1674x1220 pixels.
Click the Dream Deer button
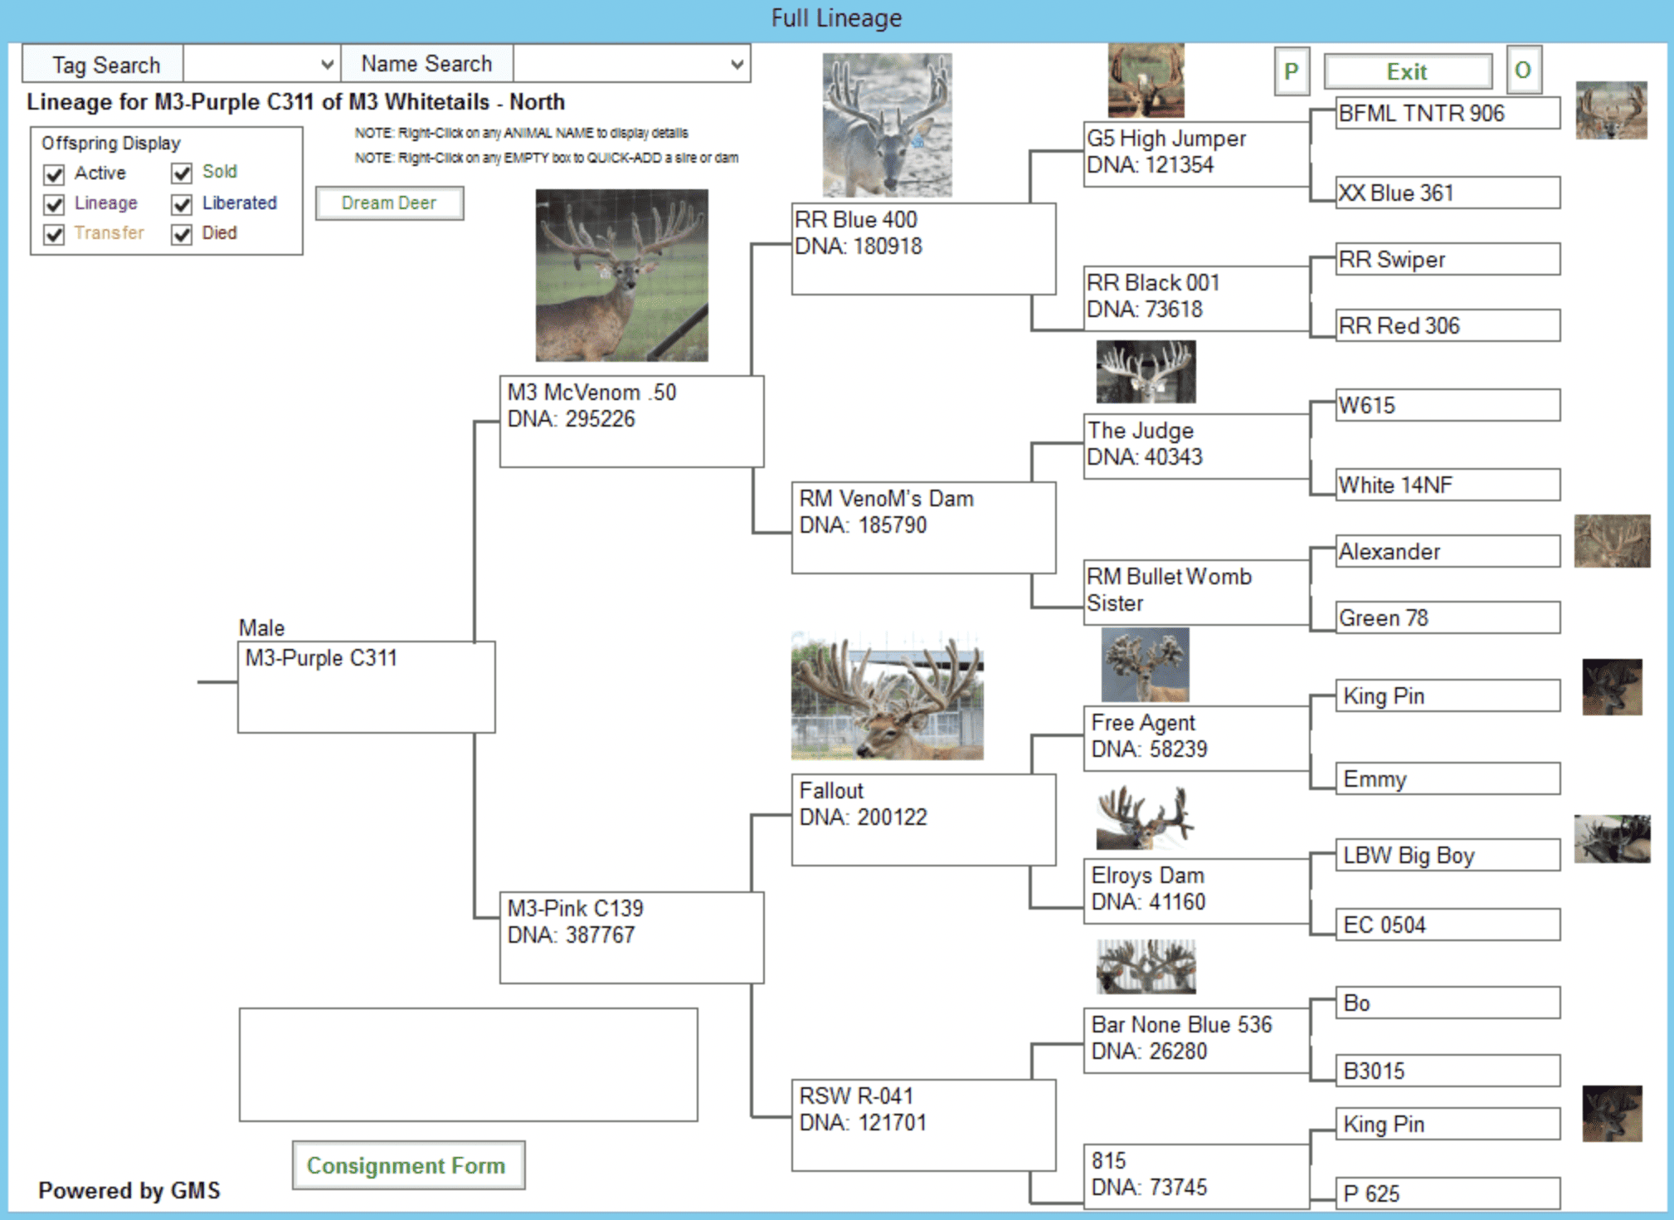click(389, 203)
